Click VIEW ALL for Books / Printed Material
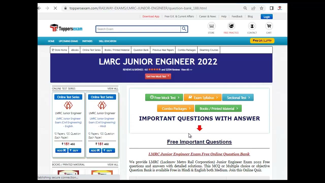Viewport: 325px width, 183px height. click(113, 164)
